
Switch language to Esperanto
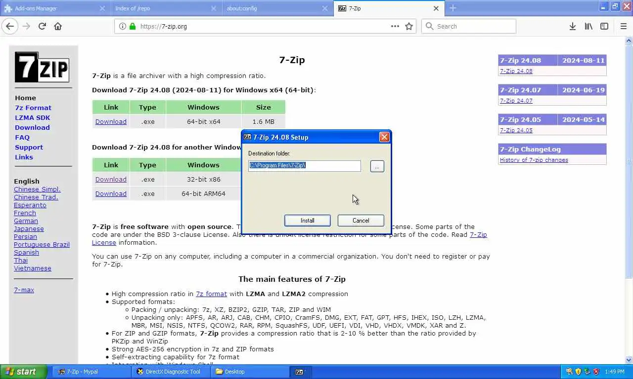30,205
